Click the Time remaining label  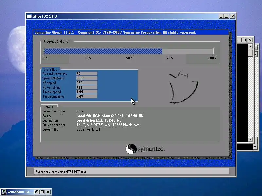click(x=53, y=96)
